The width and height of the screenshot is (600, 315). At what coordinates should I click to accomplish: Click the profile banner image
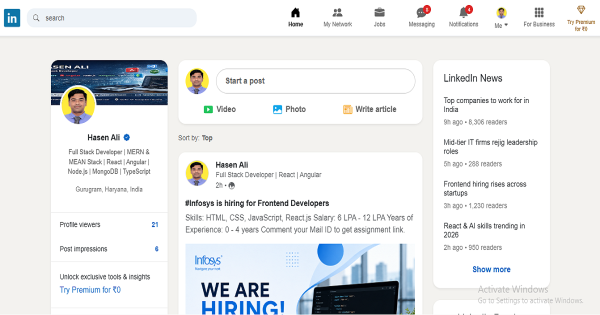click(109, 82)
